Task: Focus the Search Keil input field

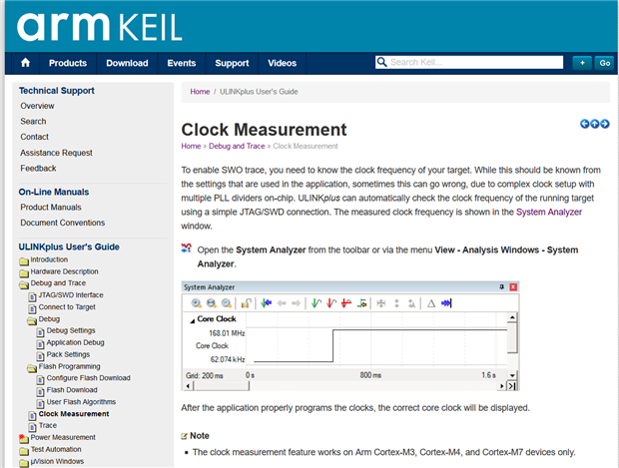Action: tap(469, 62)
